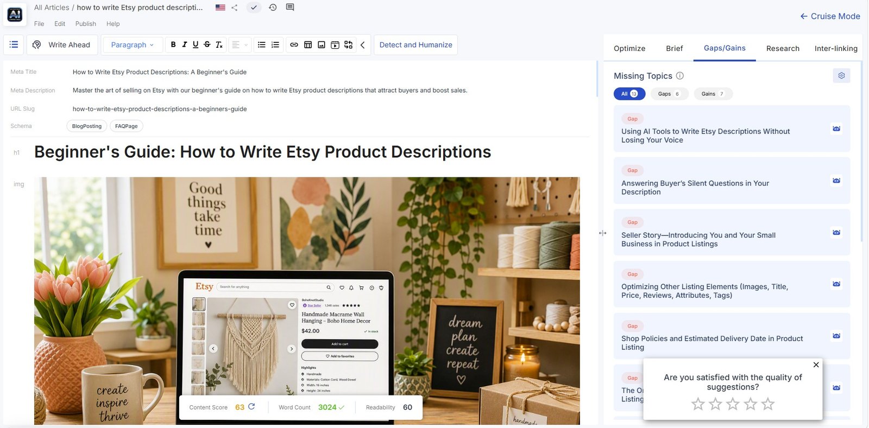Underline the selected text
The height and width of the screenshot is (428, 869).
click(196, 44)
